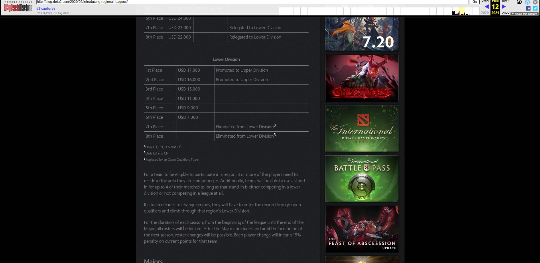Click the Wayback URL input field
Image resolution: width=540 pixels, height=263 pixels.
pos(252,2)
